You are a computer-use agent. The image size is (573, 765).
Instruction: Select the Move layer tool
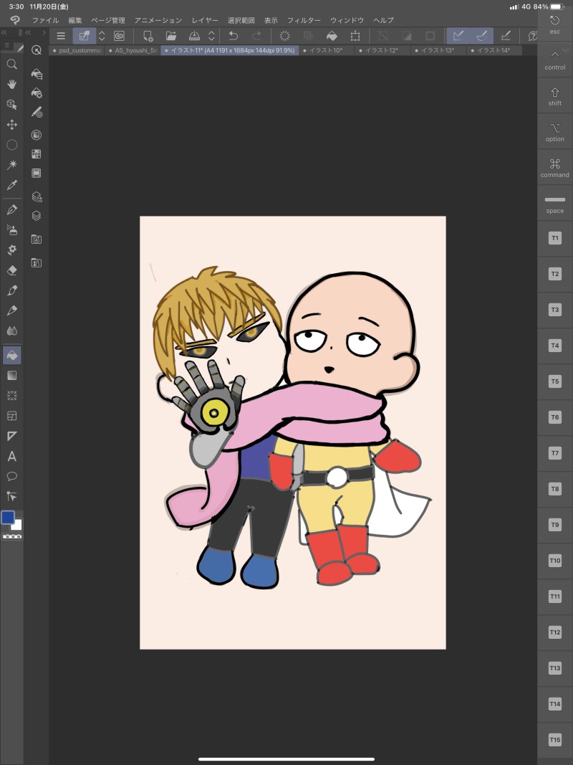coord(11,125)
